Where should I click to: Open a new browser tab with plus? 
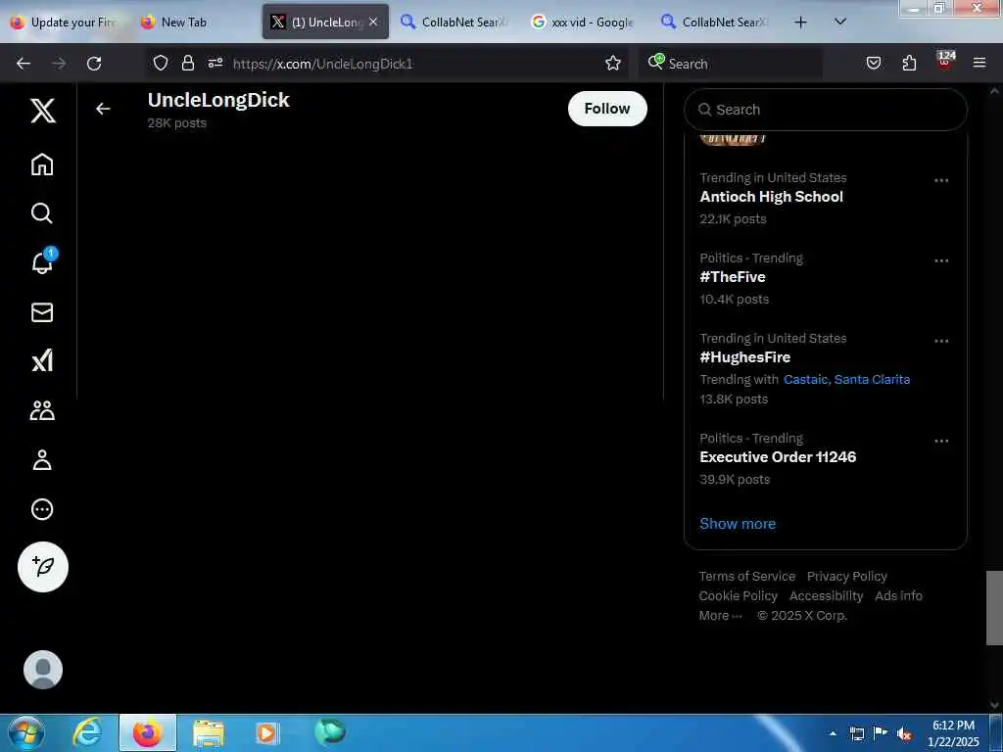click(x=800, y=23)
